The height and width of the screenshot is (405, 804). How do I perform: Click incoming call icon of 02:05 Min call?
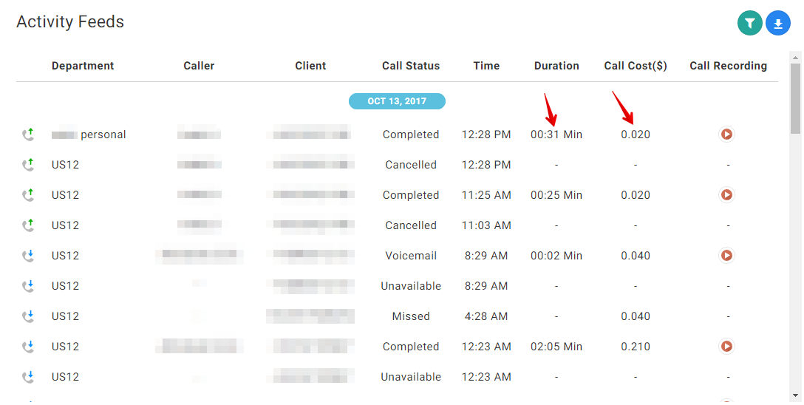28,347
